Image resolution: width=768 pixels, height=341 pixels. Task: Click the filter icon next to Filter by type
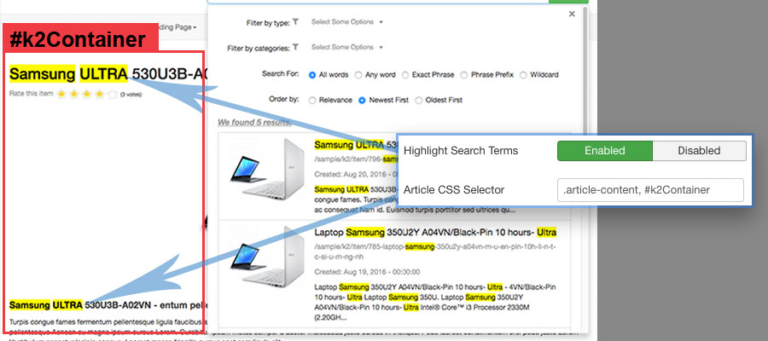click(x=295, y=22)
